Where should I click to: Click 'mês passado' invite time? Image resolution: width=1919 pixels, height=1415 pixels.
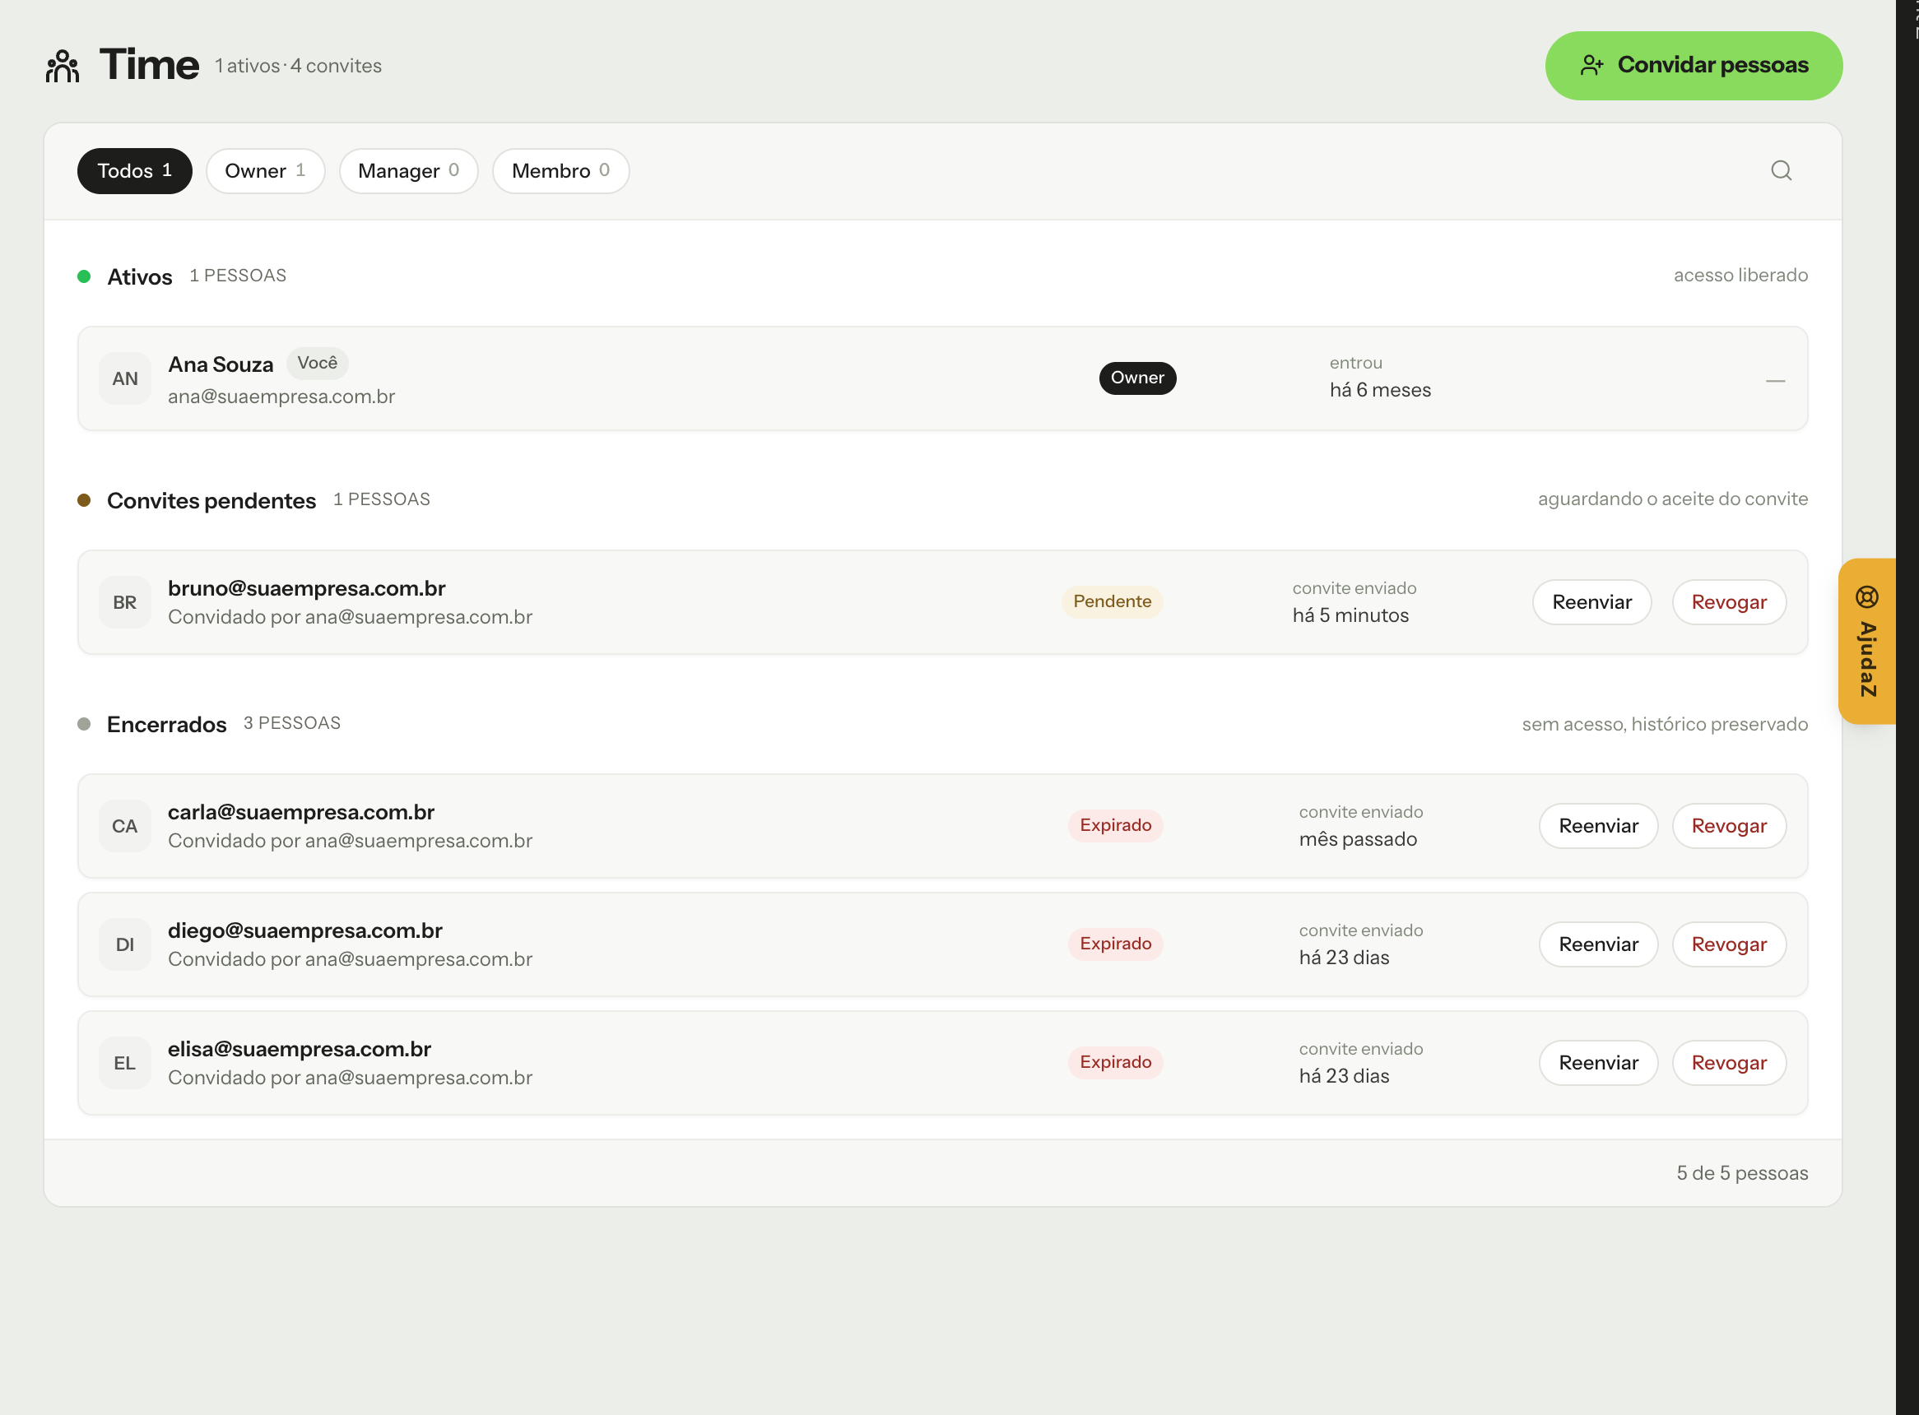(x=1358, y=839)
